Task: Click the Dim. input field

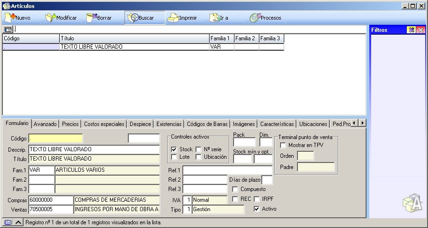Action: point(266,142)
